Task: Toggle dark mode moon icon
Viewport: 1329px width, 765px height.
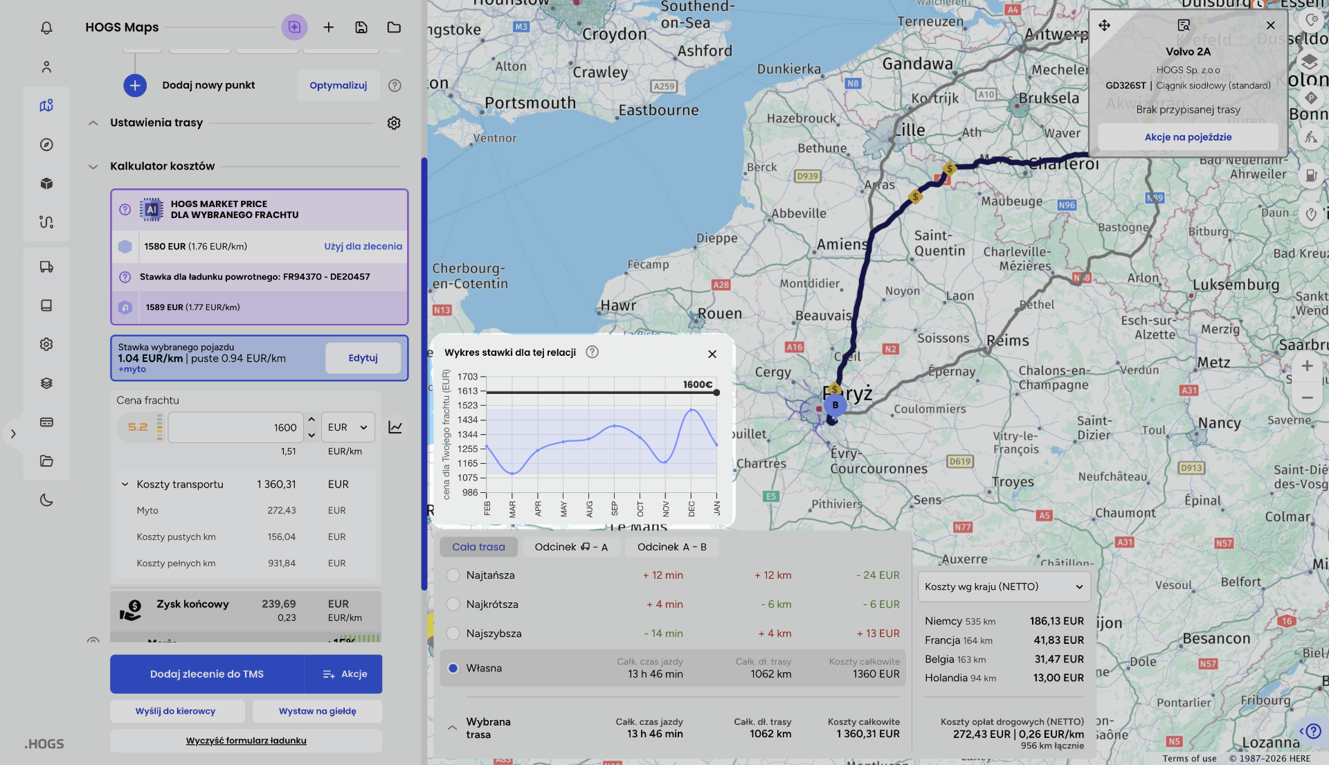Action: point(46,500)
